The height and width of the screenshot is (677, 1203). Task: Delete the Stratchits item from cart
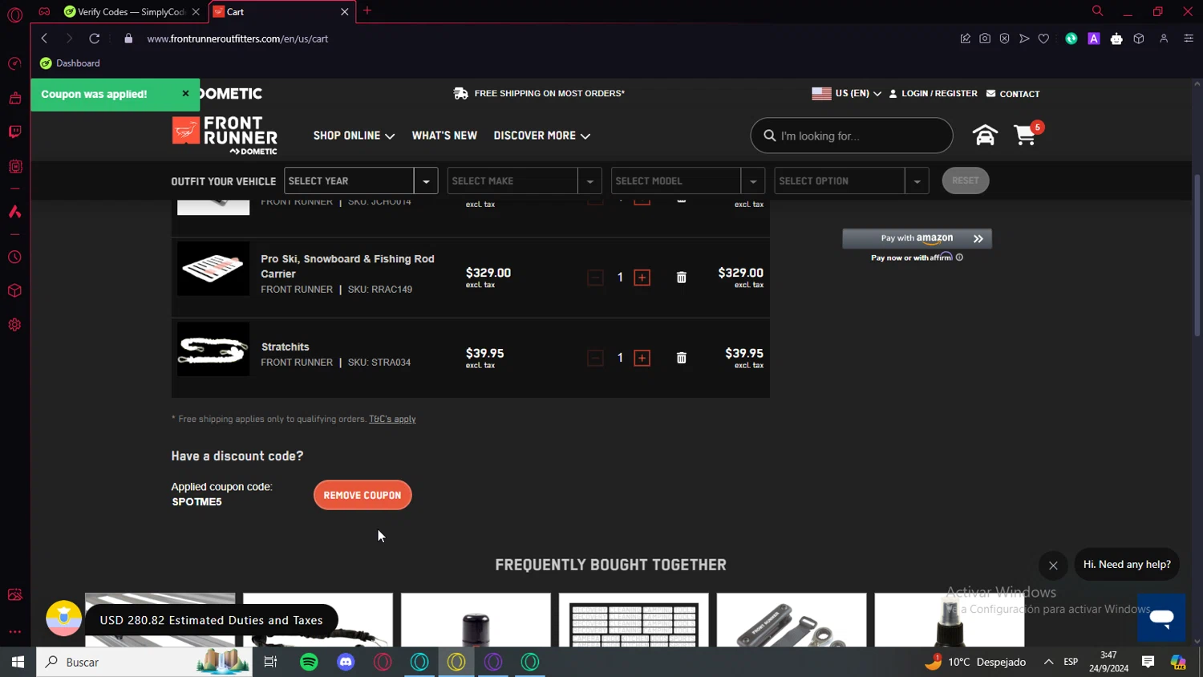pos(682,358)
